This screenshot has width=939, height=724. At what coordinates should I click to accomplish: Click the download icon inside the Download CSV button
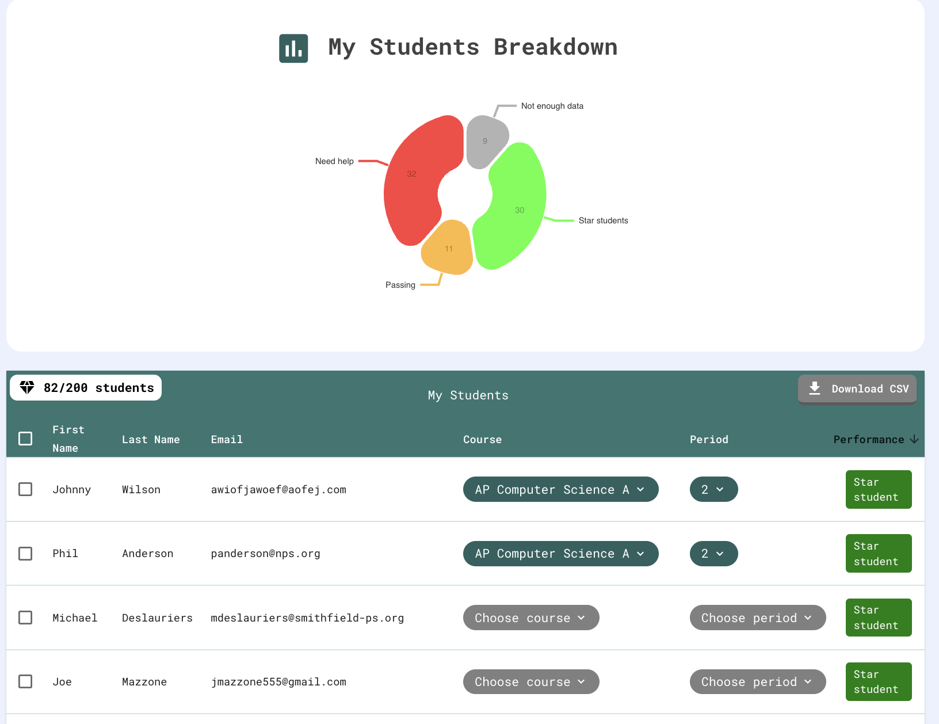click(x=815, y=388)
